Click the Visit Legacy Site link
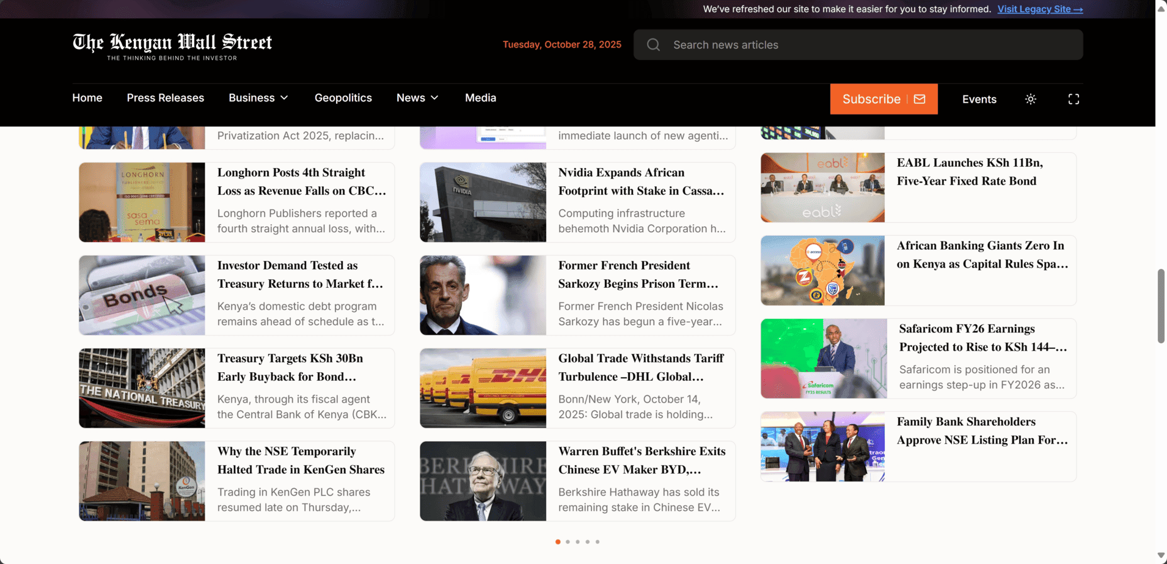Screen dimensions: 1167x564 (x=1040, y=9)
